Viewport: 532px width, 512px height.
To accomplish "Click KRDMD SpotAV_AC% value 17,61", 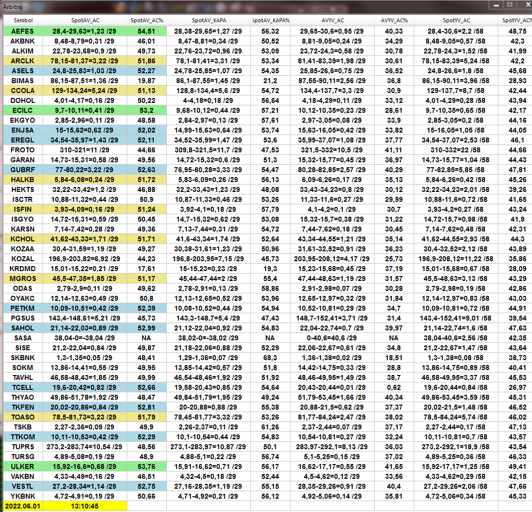I will point(146,269).
